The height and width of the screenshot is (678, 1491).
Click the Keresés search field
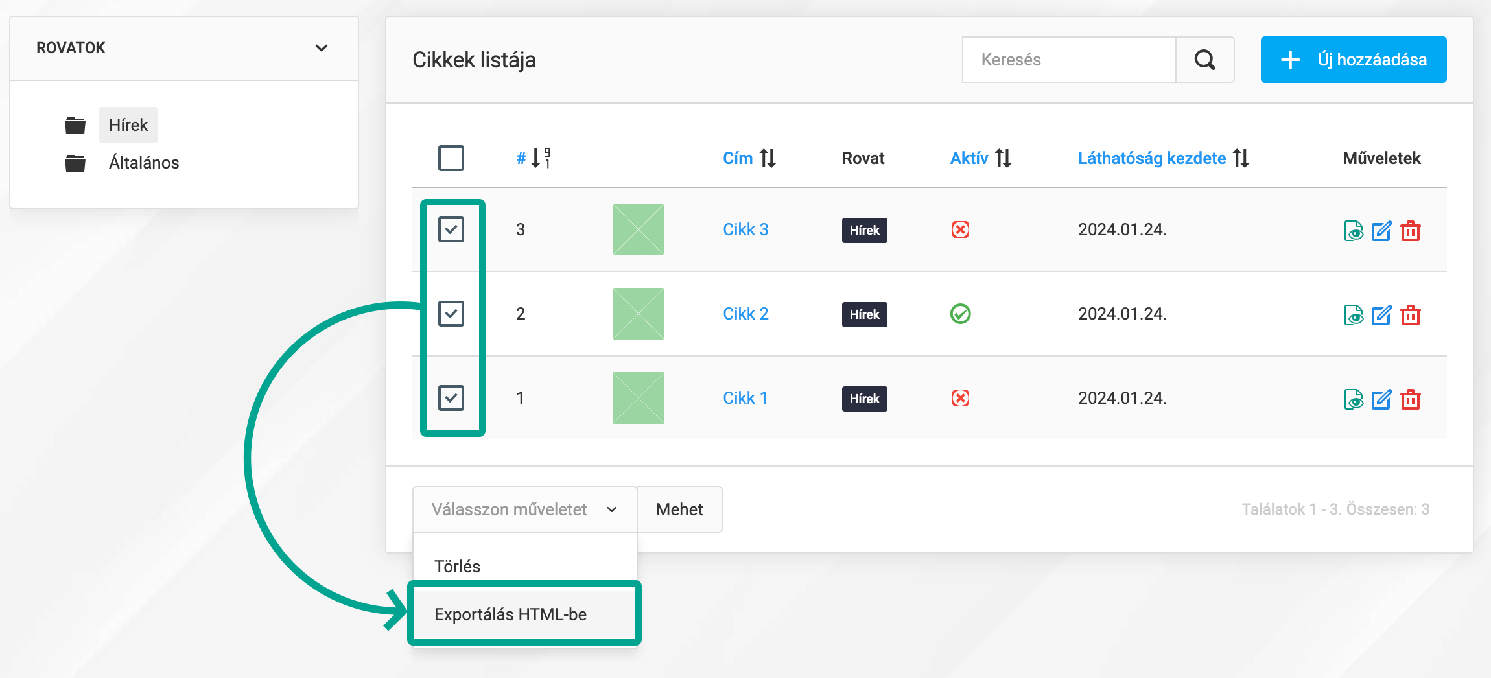pos(1070,60)
